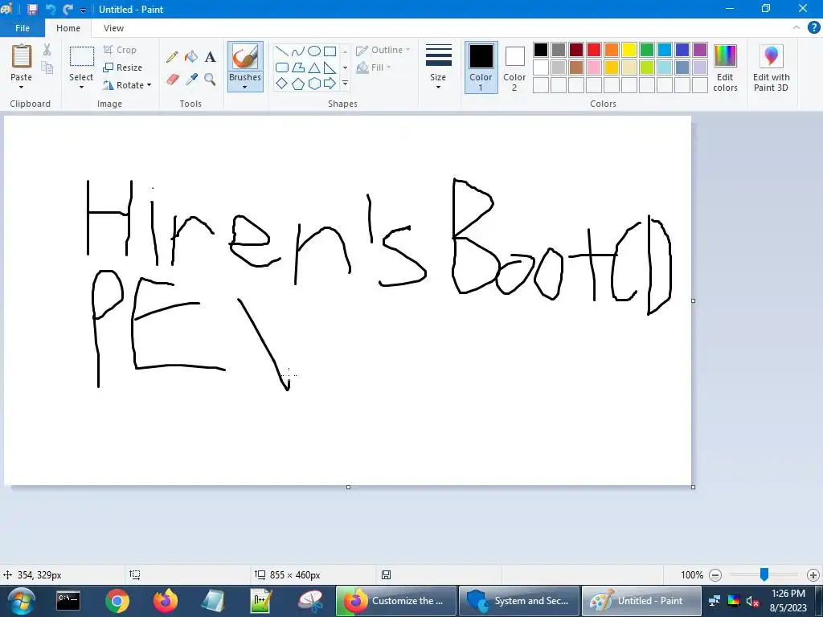Switch to Customize the Firefox taskbar window
This screenshot has width=823, height=617.
point(395,601)
